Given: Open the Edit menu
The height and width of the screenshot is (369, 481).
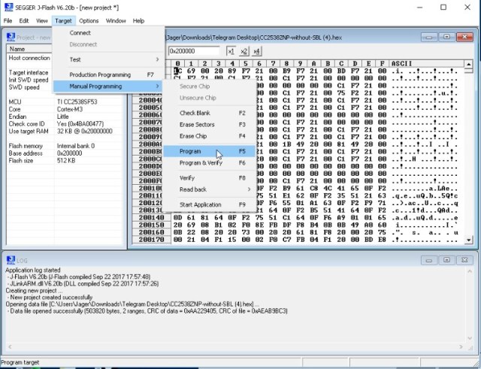Looking at the screenshot, I should point(23,21).
